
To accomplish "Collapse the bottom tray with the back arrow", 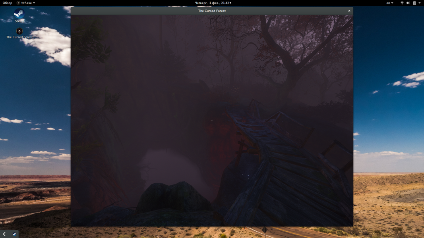I will [4, 234].
